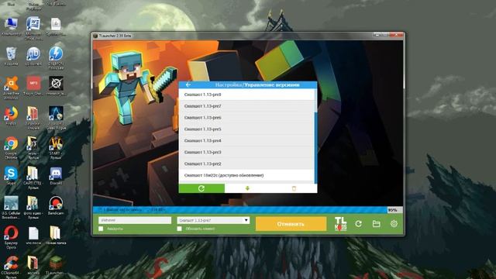
Task: Click Настройка tab in dialog header
Action: pyautogui.click(x=229, y=84)
